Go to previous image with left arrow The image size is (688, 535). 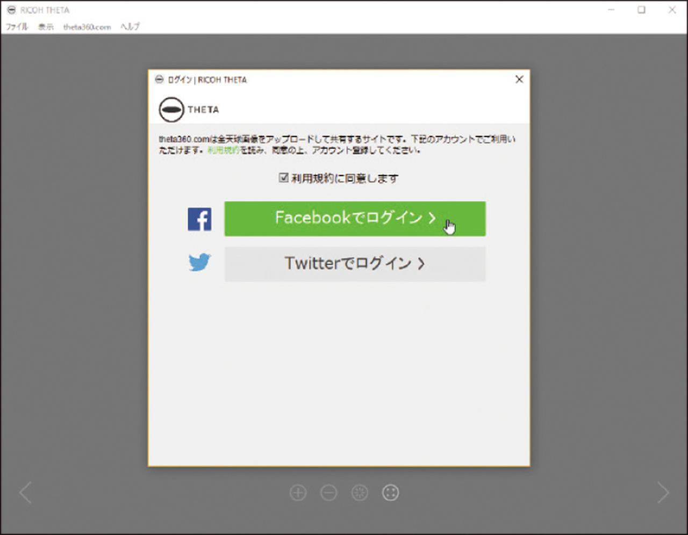[x=25, y=493]
